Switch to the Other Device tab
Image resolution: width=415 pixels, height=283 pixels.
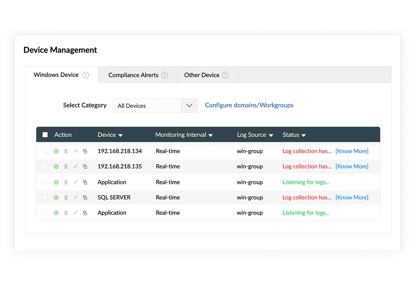[x=202, y=75]
